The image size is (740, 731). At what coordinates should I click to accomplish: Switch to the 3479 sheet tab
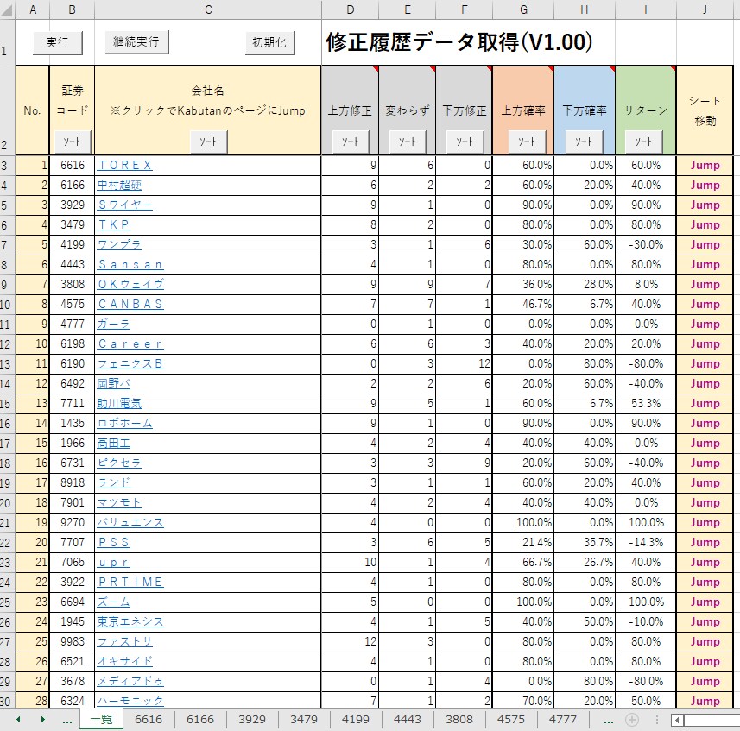304,720
